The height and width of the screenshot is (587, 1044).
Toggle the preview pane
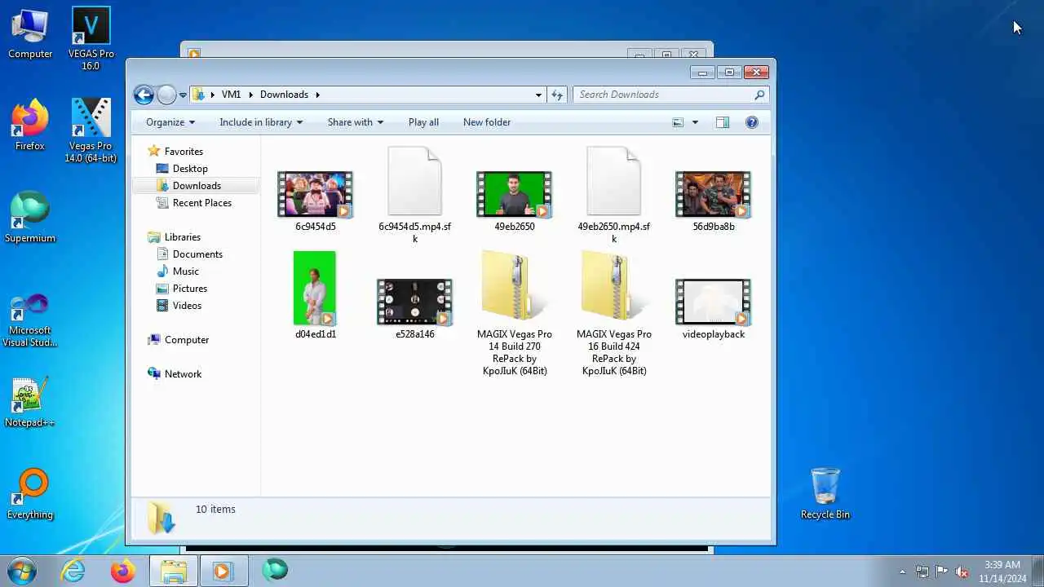722,122
